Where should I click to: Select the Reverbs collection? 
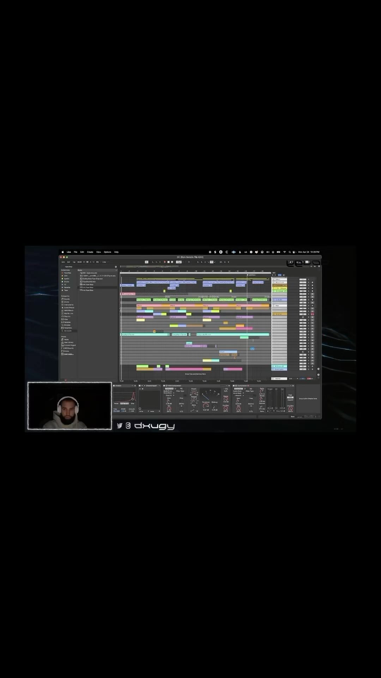pyautogui.click(x=66, y=287)
